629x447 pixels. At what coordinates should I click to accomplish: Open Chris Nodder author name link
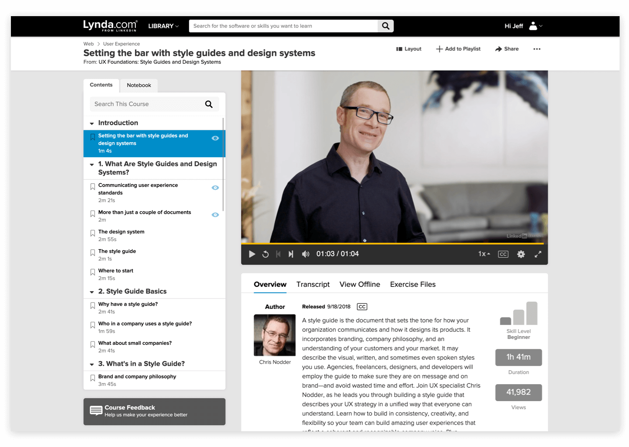coord(275,362)
